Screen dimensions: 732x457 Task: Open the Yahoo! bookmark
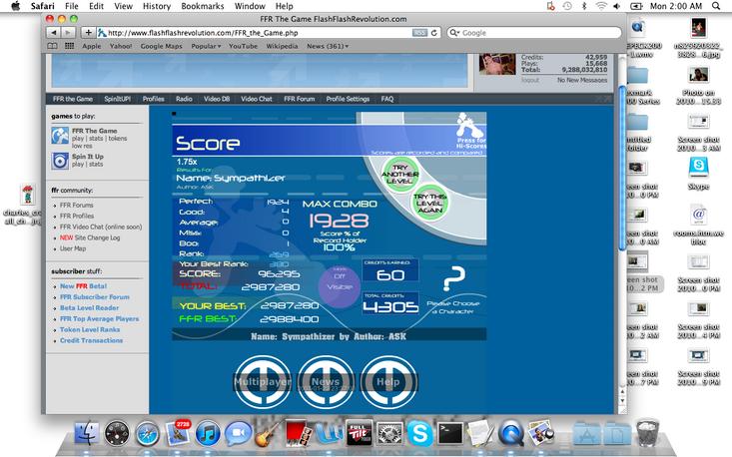pyautogui.click(x=121, y=46)
